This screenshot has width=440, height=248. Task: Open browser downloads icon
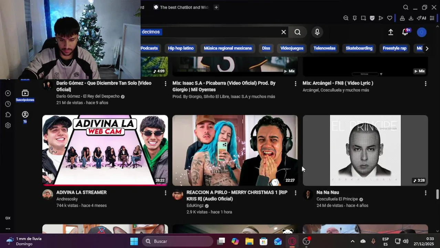tap(411, 18)
